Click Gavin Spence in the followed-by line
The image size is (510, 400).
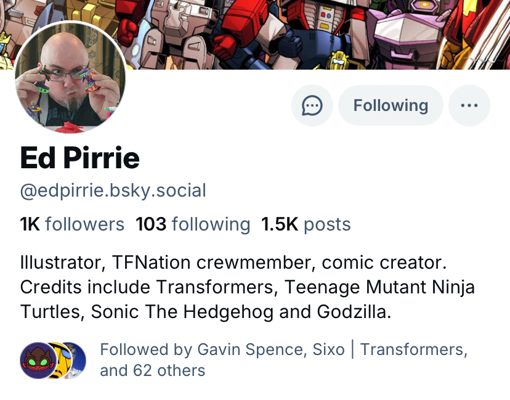click(x=249, y=349)
